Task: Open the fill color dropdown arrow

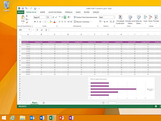Action: click(x=52, y=22)
